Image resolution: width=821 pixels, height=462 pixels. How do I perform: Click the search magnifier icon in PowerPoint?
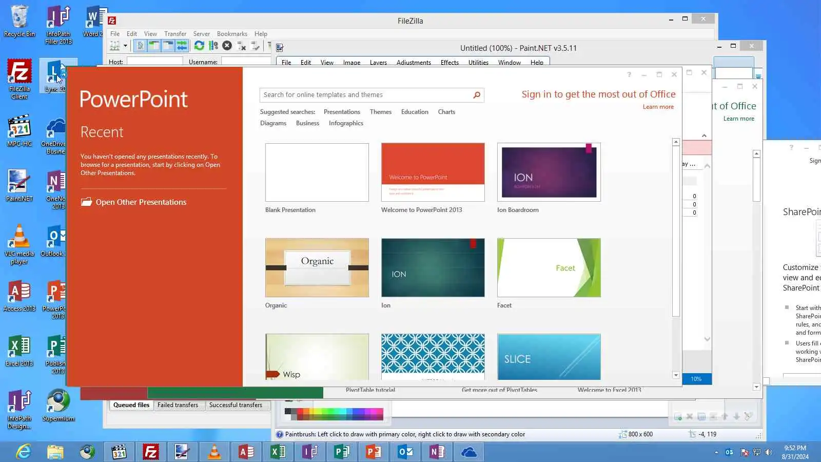pyautogui.click(x=477, y=95)
